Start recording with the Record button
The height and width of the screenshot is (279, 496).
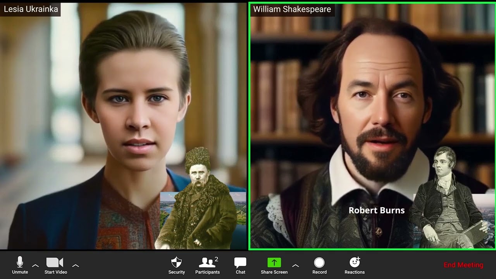point(319,265)
